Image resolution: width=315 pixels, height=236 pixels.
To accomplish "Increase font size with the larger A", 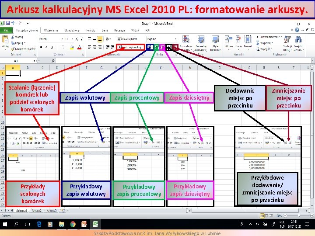I will pyautogui.click(x=77, y=39).
